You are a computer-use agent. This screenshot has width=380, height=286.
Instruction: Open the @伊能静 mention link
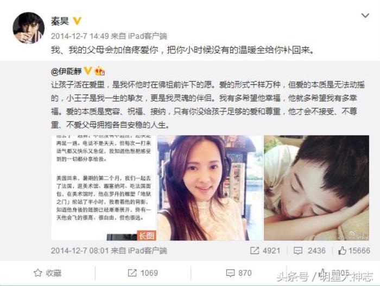click(66, 71)
